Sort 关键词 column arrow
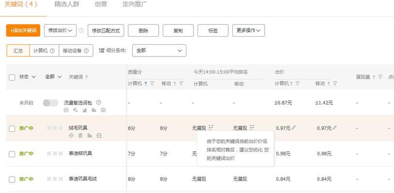Image resolution: width=394 pixels, height=193 pixels. tap(87, 77)
